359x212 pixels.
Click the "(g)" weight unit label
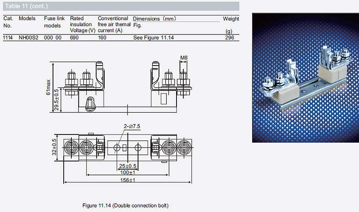click(x=229, y=31)
